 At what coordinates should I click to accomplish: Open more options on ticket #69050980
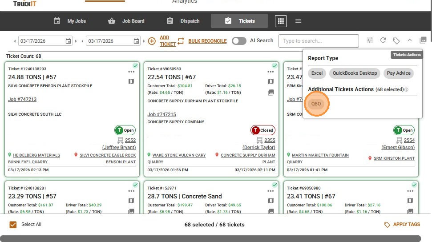[410, 191]
